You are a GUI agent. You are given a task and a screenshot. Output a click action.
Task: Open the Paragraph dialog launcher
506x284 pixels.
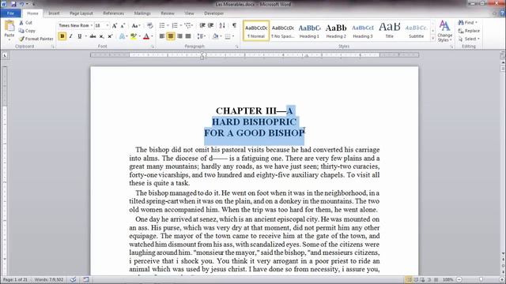(237, 47)
